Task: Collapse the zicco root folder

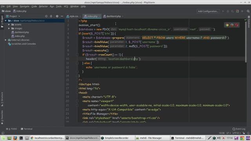Action: coord(6,21)
